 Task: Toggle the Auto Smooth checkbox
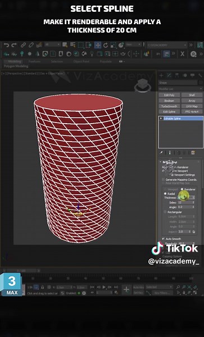click(x=164, y=239)
